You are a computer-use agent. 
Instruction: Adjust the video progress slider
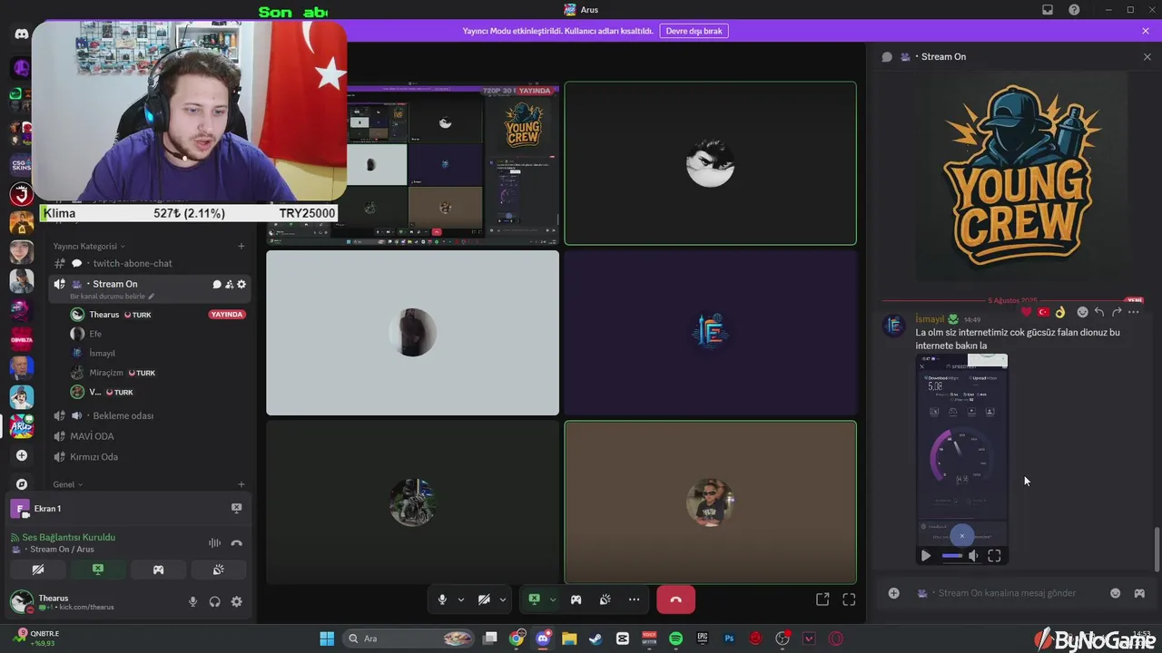click(x=951, y=556)
